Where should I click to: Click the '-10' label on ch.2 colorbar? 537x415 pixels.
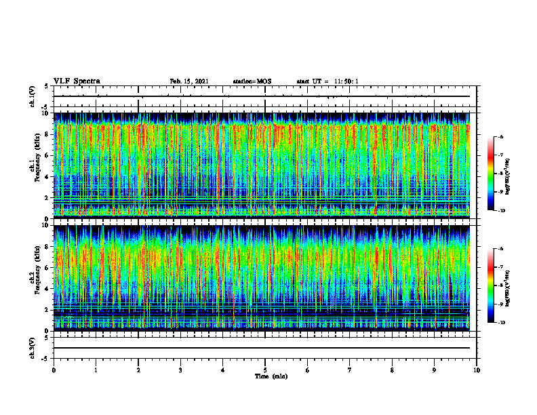[502, 323]
